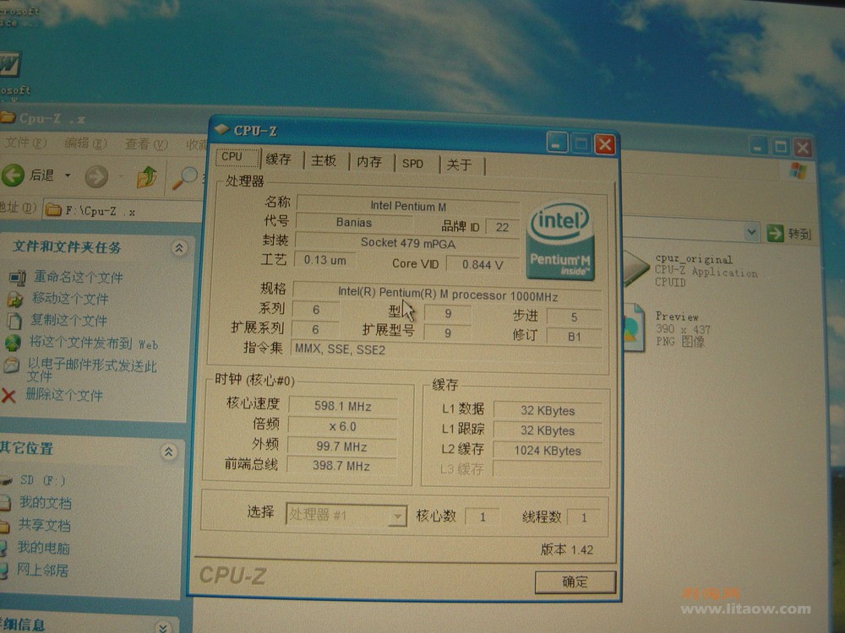Click 重命名这个文件 task link
845x633 pixels.
78,277
